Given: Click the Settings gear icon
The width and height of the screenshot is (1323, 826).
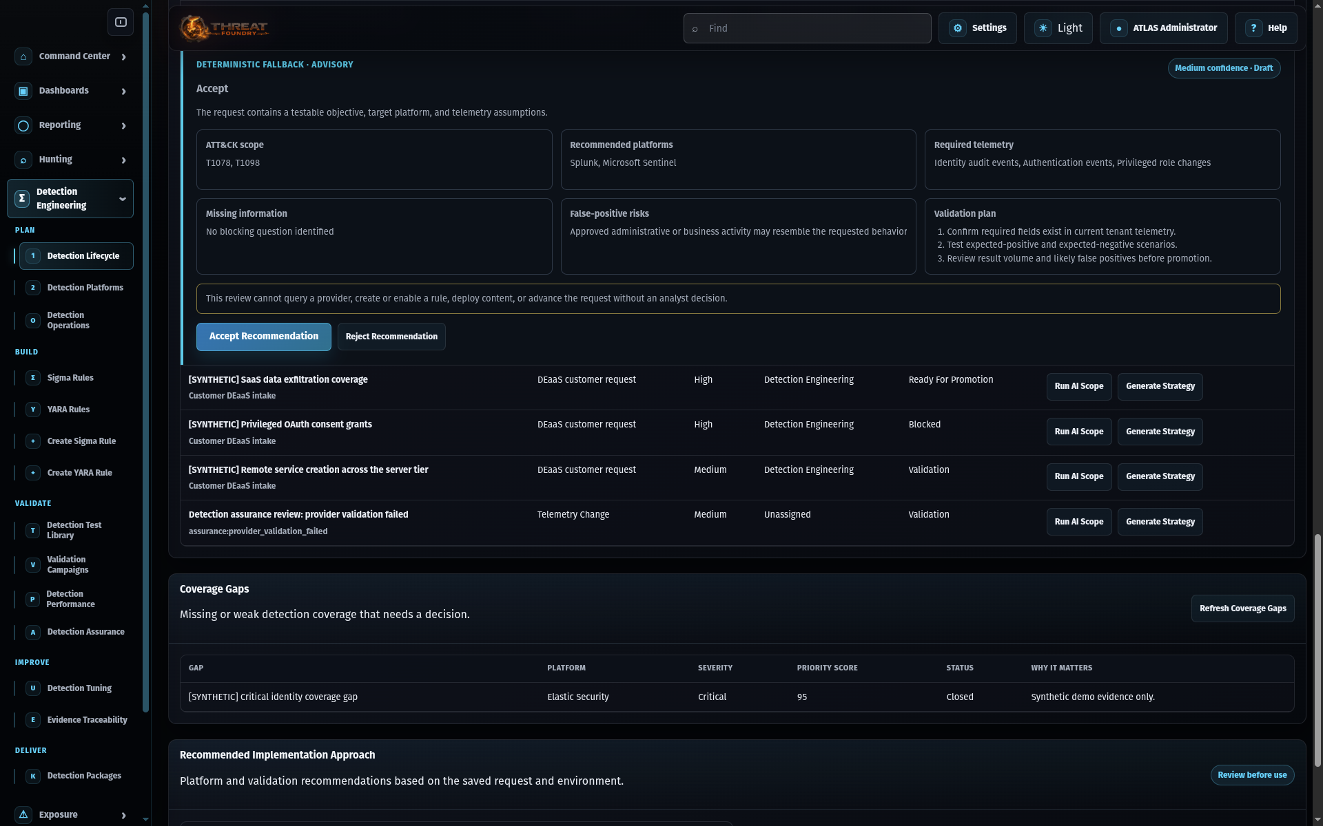Looking at the screenshot, I should (958, 28).
